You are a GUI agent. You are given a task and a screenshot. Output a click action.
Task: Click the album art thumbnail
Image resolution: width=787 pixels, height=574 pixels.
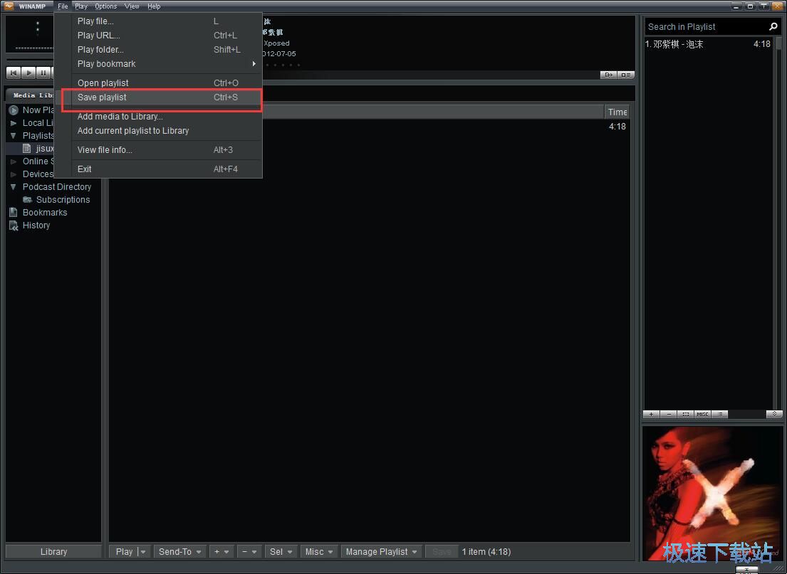click(x=712, y=494)
